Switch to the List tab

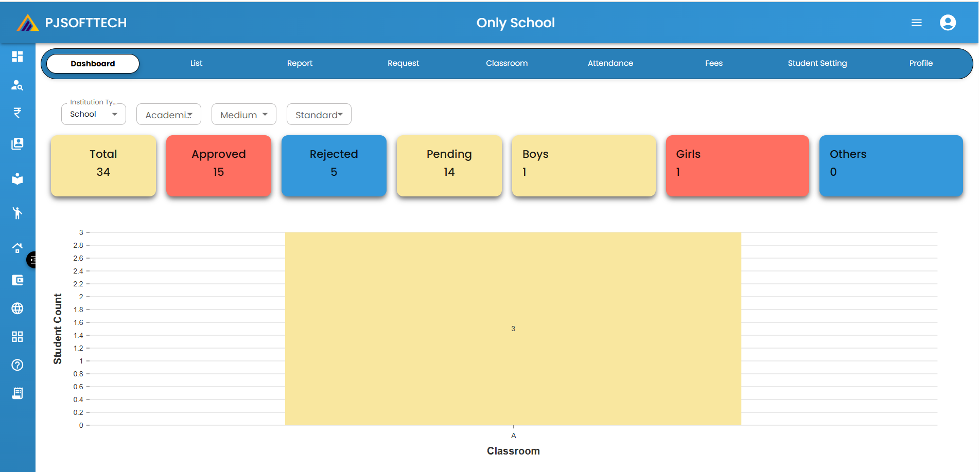pyautogui.click(x=196, y=63)
